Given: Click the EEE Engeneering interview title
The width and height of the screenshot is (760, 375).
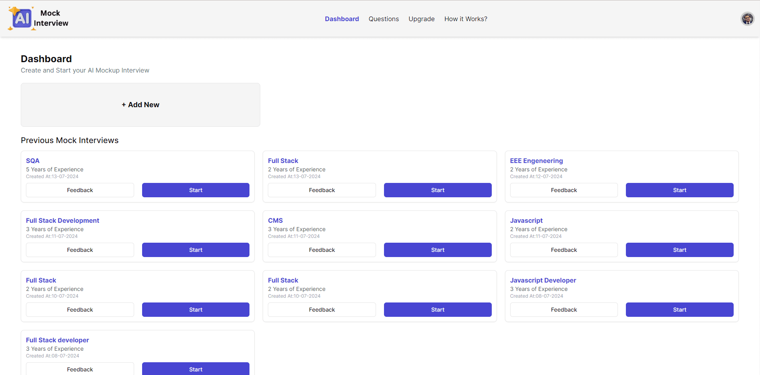Looking at the screenshot, I should pyautogui.click(x=536, y=161).
